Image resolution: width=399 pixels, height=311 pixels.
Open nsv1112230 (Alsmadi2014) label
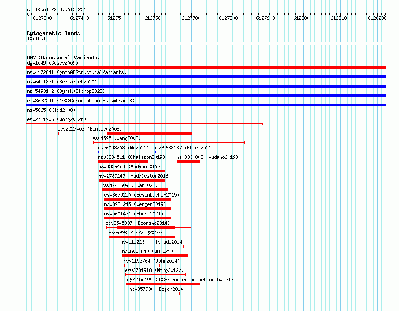point(152,242)
